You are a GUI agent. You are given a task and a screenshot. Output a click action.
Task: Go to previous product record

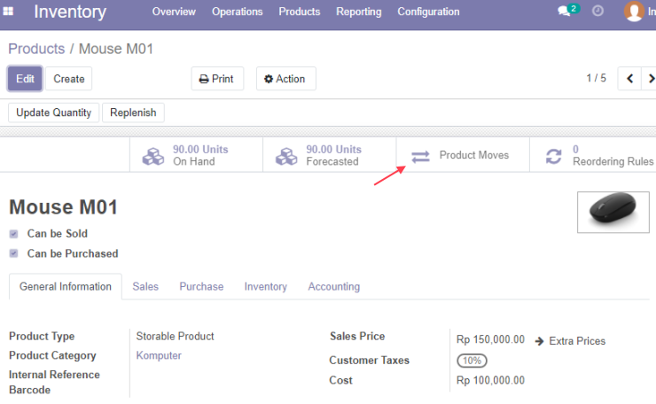[x=629, y=78]
